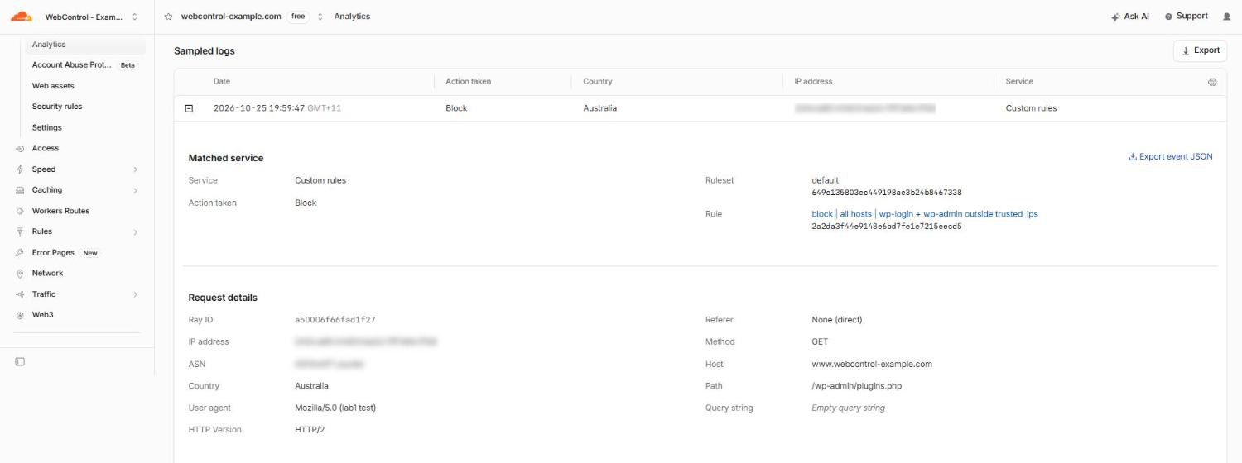Click the Access sidebar icon

click(20, 149)
